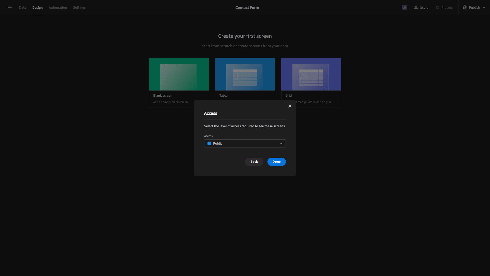
Task: Click the Back button in Access dialog
Action: point(254,162)
